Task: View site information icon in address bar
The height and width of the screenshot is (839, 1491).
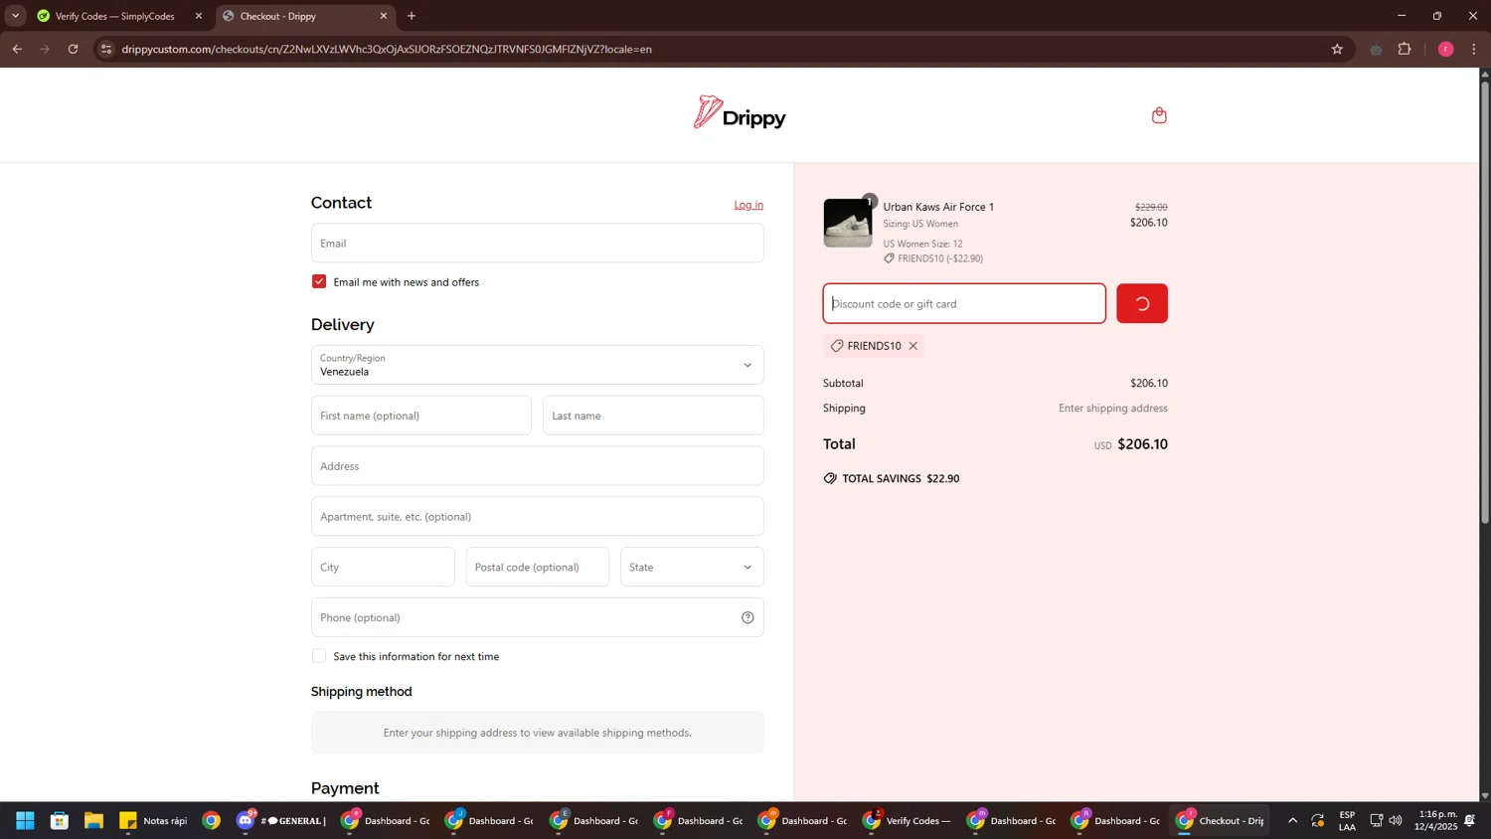Action: point(106,49)
